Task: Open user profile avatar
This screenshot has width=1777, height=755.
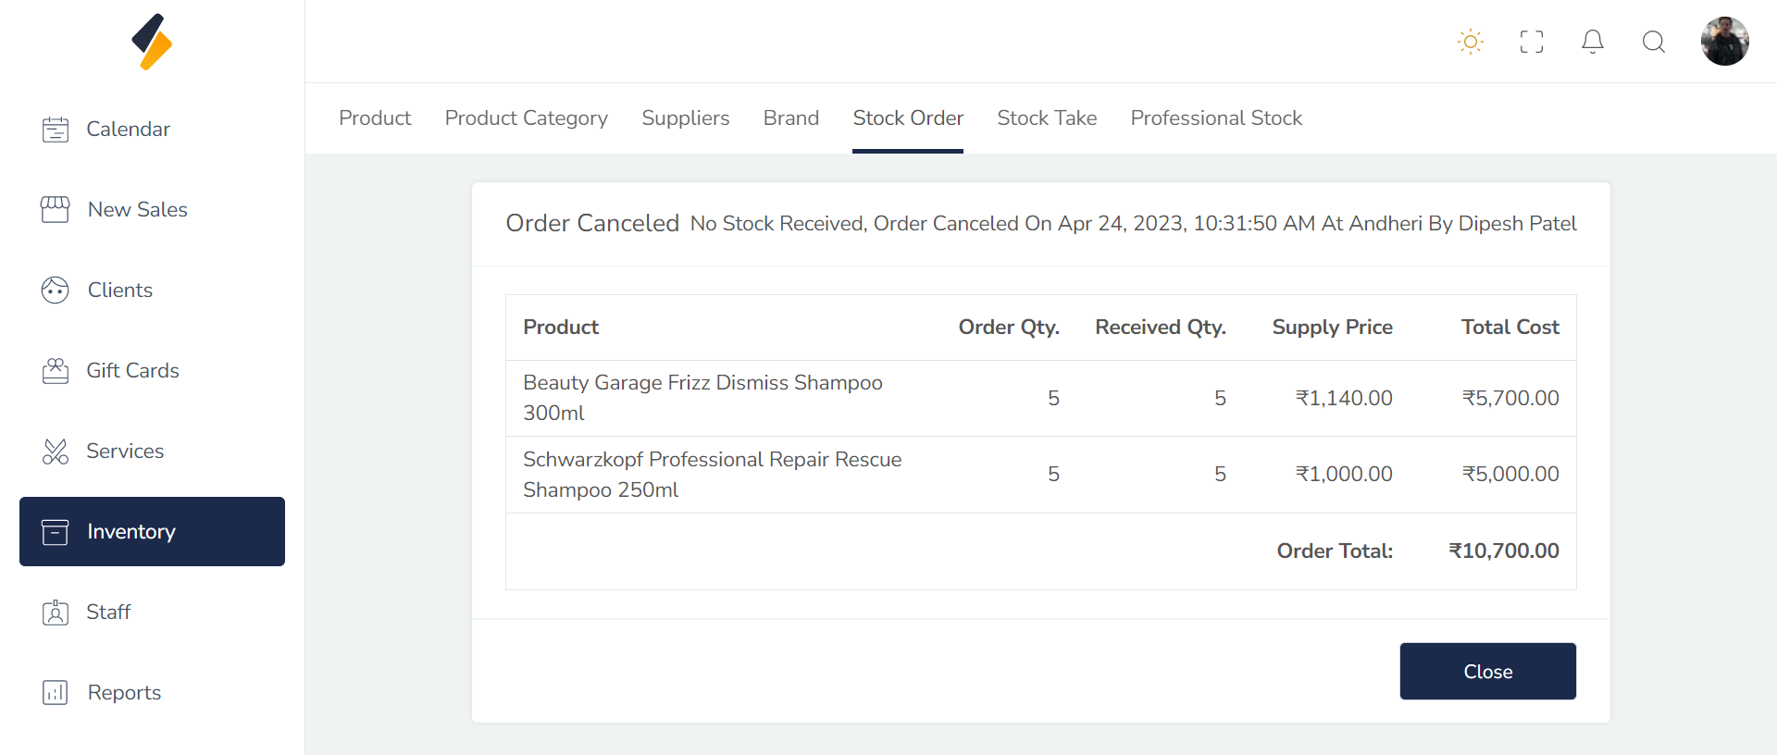Action: (x=1725, y=42)
